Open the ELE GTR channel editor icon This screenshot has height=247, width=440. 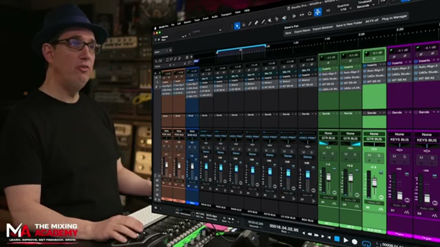tap(381, 209)
